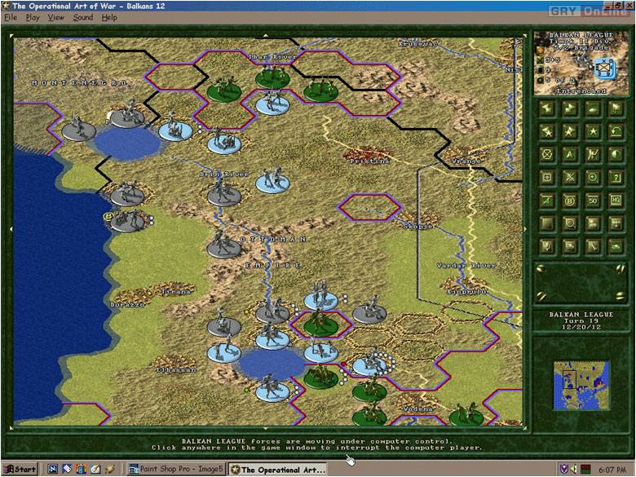Click the HQ button
636x477 pixels.
coord(616,201)
